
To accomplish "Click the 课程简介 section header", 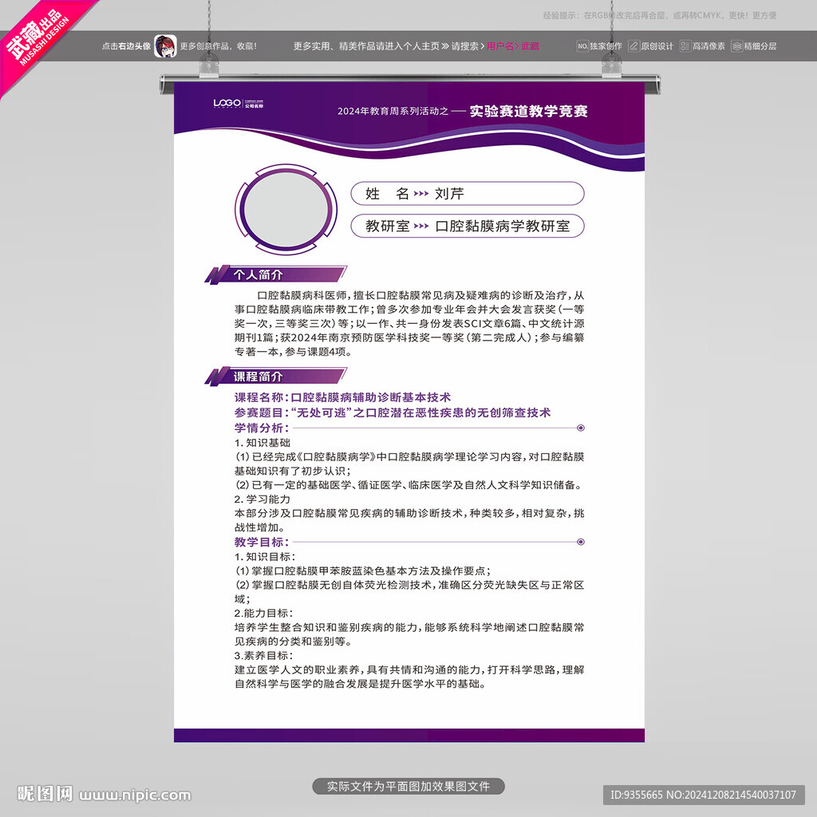I will pos(275,377).
